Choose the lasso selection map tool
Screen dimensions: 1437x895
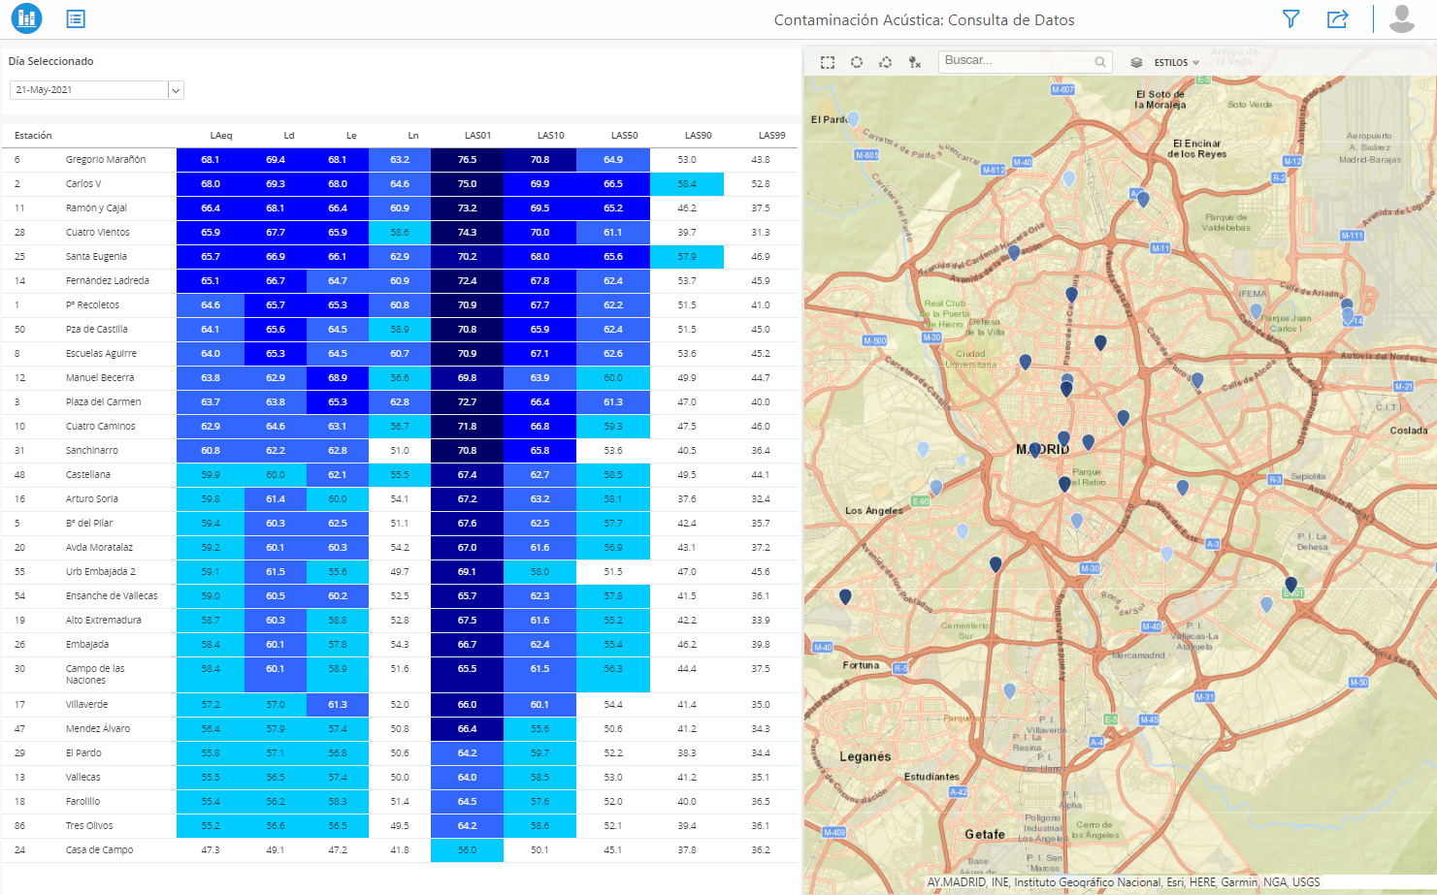[x=886, y=62]
